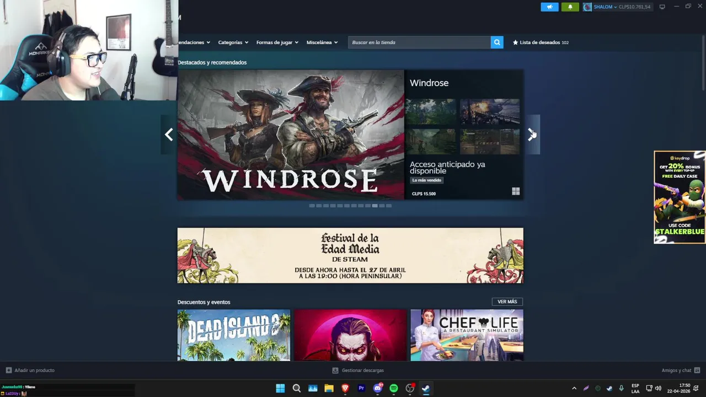Screen dimensions: 706x397
Task: Click Descuentos y eventos heading
Action: 204,302
